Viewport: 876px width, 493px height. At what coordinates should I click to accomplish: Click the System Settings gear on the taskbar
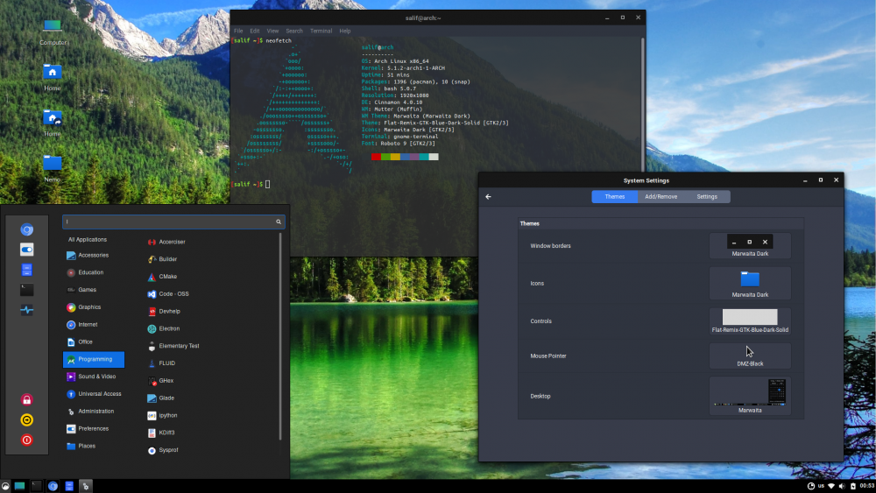[x=86, y=486]
